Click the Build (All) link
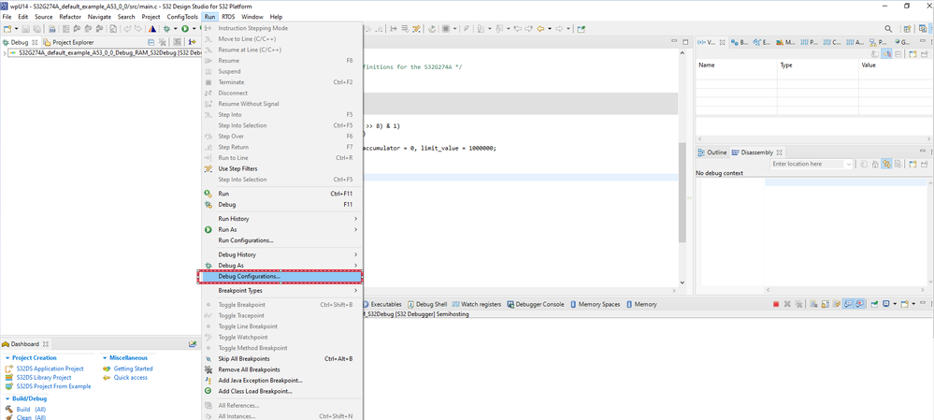Screen dimensions: 934x420 (x=31, y=410)
